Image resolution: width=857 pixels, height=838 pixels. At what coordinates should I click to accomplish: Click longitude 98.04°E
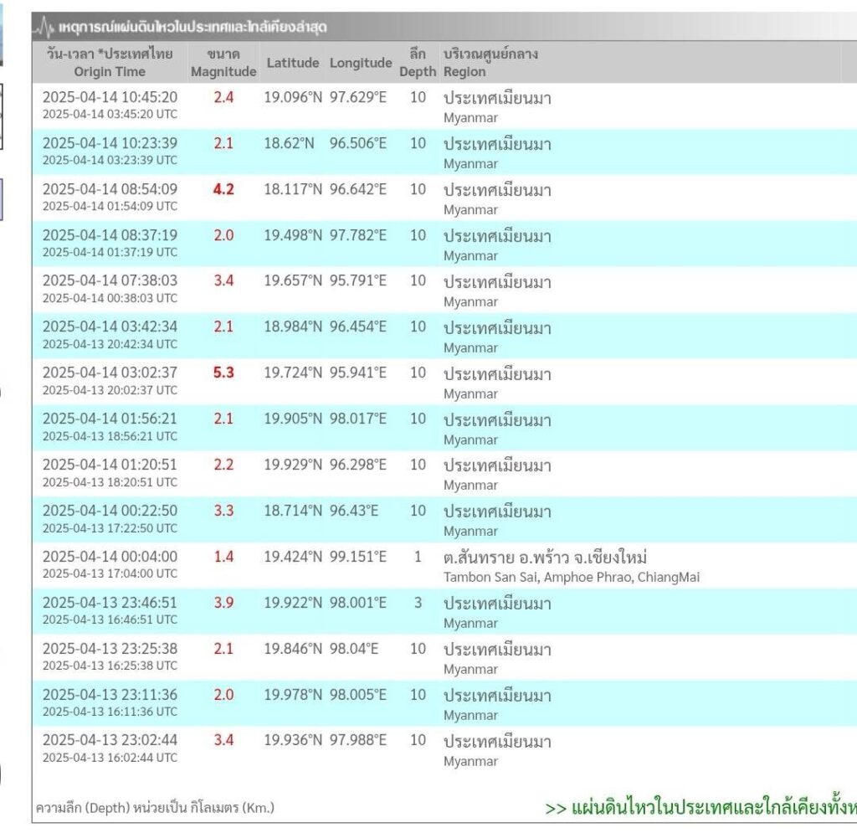[x=354, y=648]
